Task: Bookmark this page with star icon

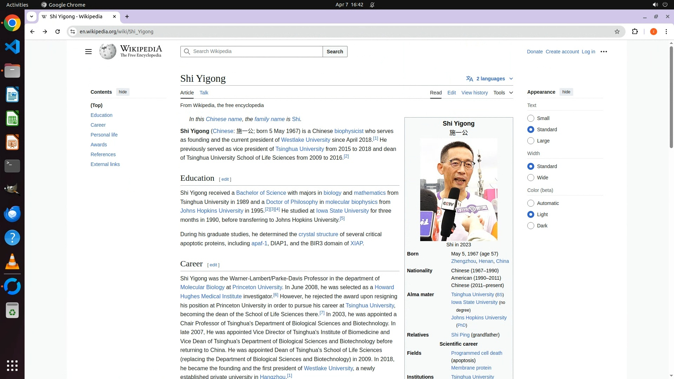Action: click(x=617, y=32)
